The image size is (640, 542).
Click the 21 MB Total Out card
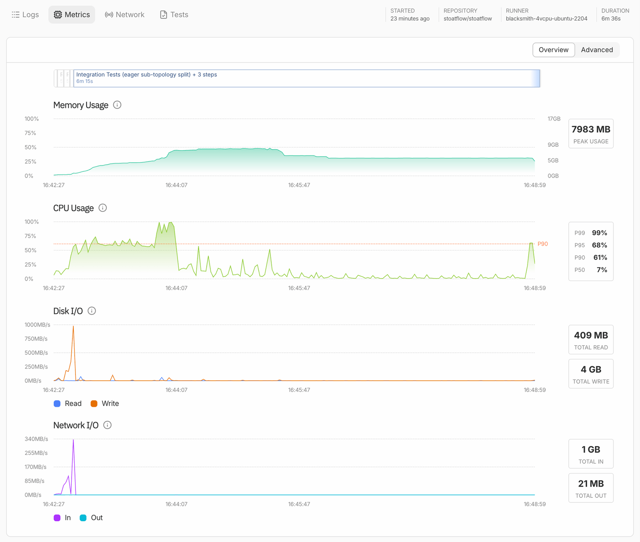pyautogui.click(x=591, y=488)
